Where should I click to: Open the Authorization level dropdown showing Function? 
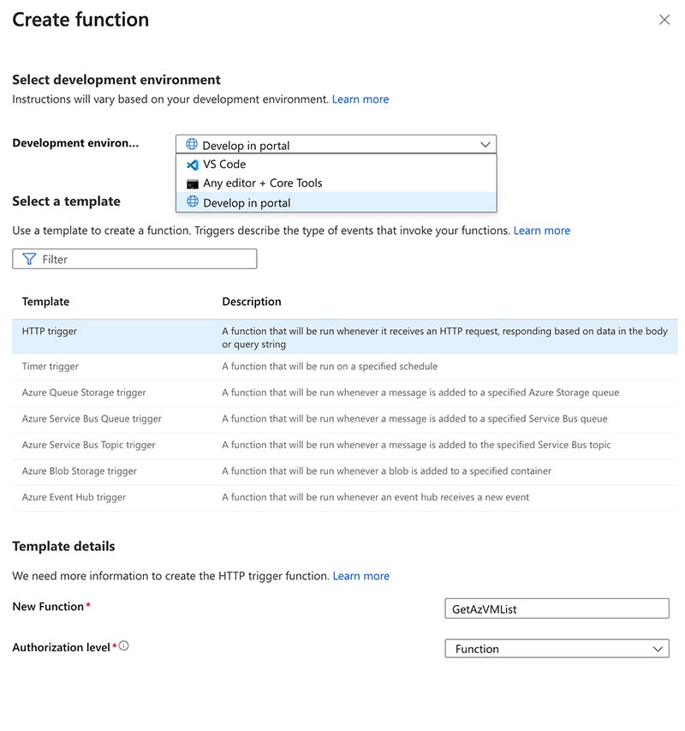click(x=557, y=649)
